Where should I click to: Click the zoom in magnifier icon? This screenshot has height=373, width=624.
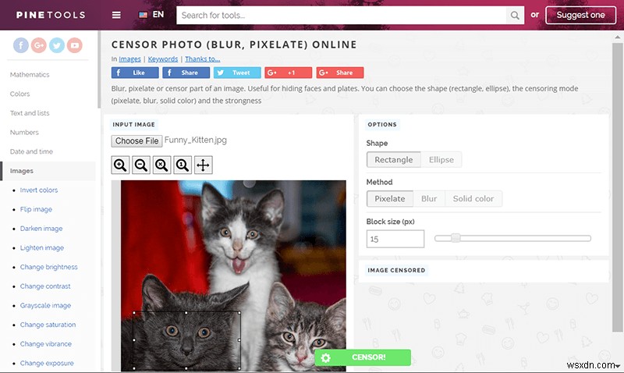pos(120,165)
